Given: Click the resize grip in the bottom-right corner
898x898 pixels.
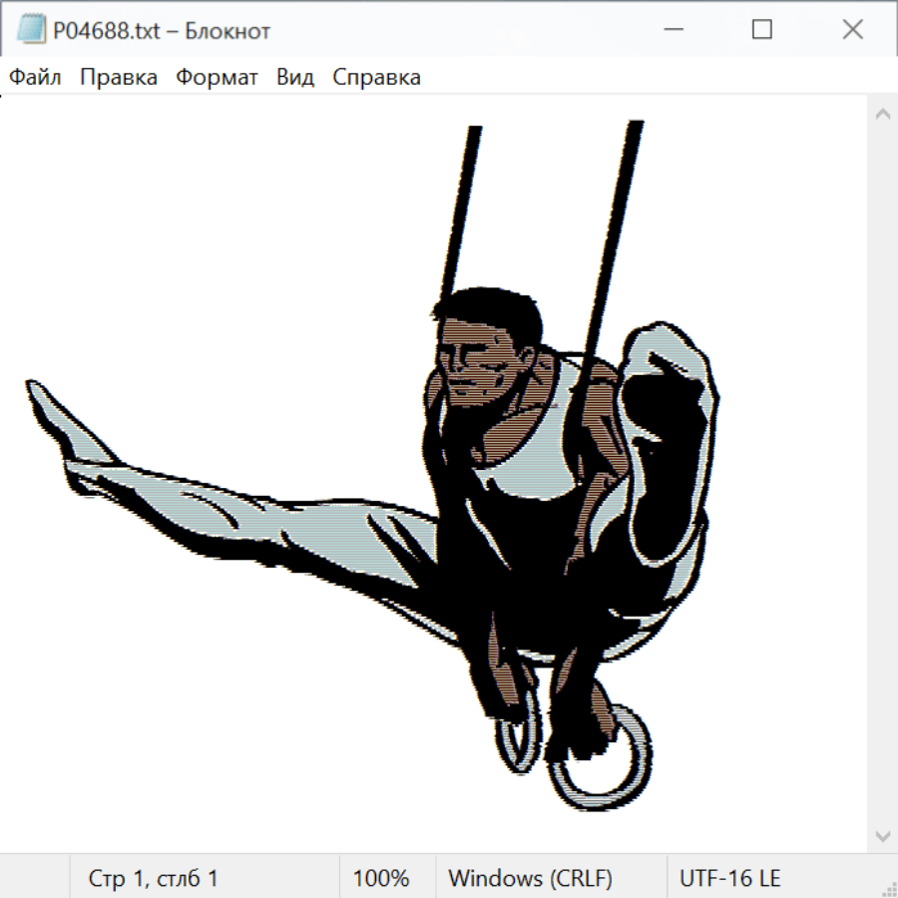Looking at the screenshot, I should (x=889, y=889).
